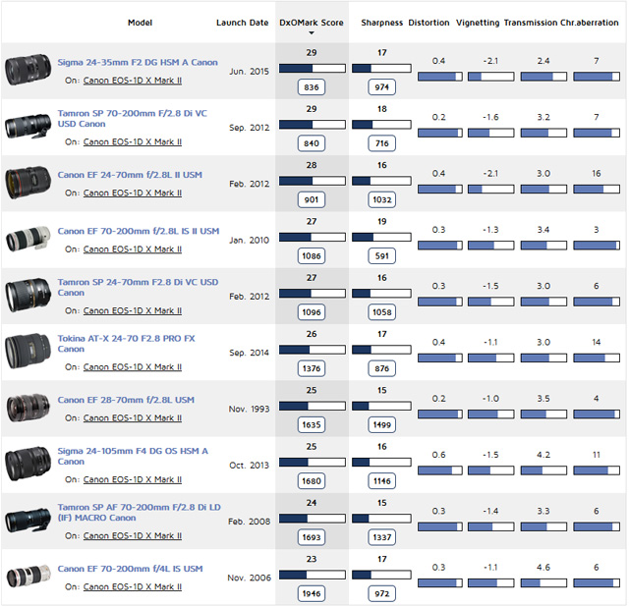The width and height of the screenshot is (629, 607).
Task: Click the Vignetting column header
Action: 478,23
